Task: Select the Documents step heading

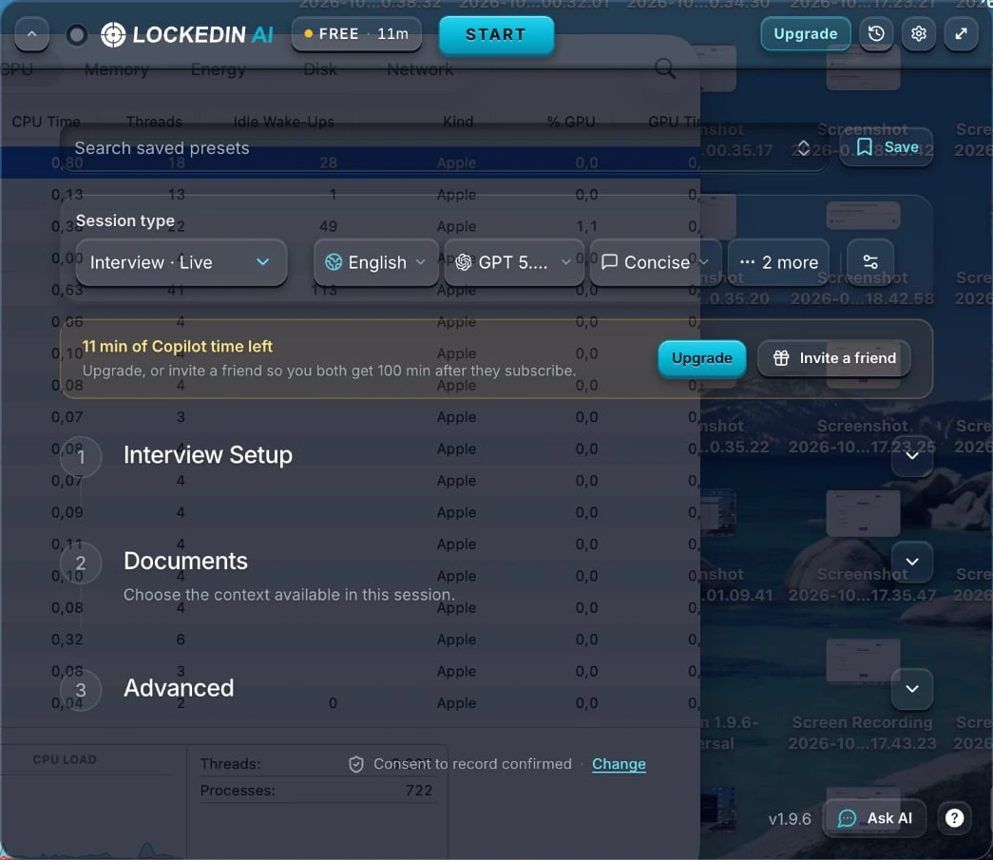Action: [x=185, y=561]
